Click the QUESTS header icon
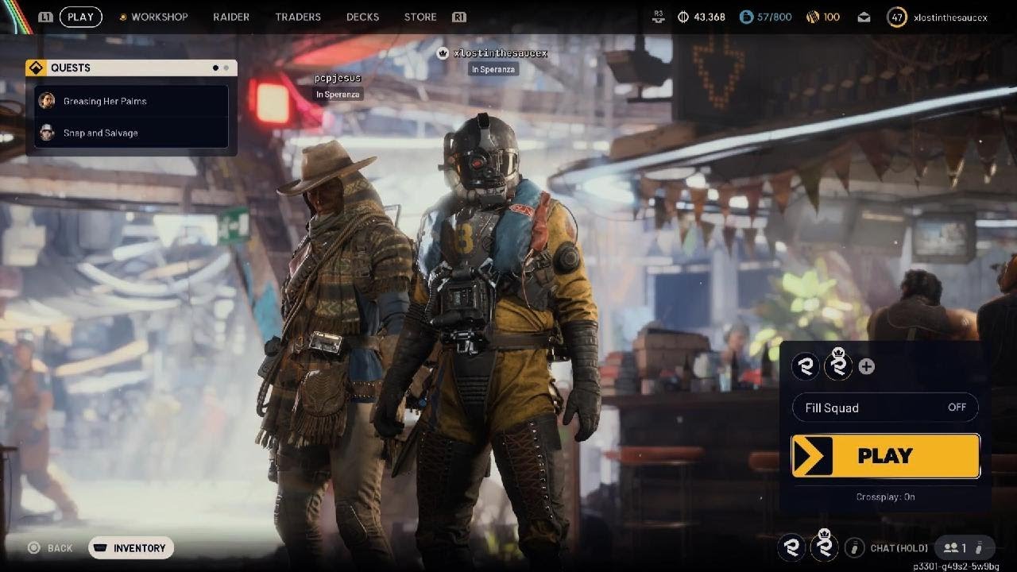The height and width of the screenshot is (572, 1017). pos(36,68)
